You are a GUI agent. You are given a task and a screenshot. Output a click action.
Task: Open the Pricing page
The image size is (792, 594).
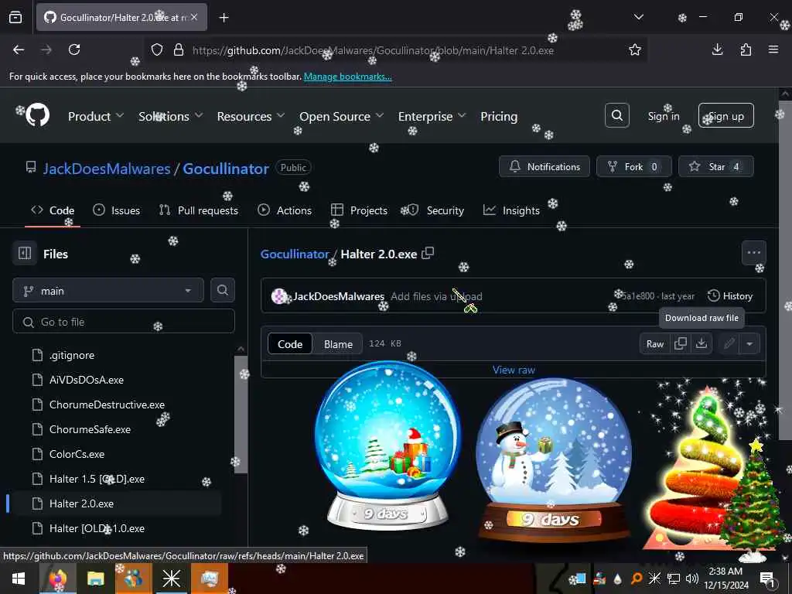[499, 116]
